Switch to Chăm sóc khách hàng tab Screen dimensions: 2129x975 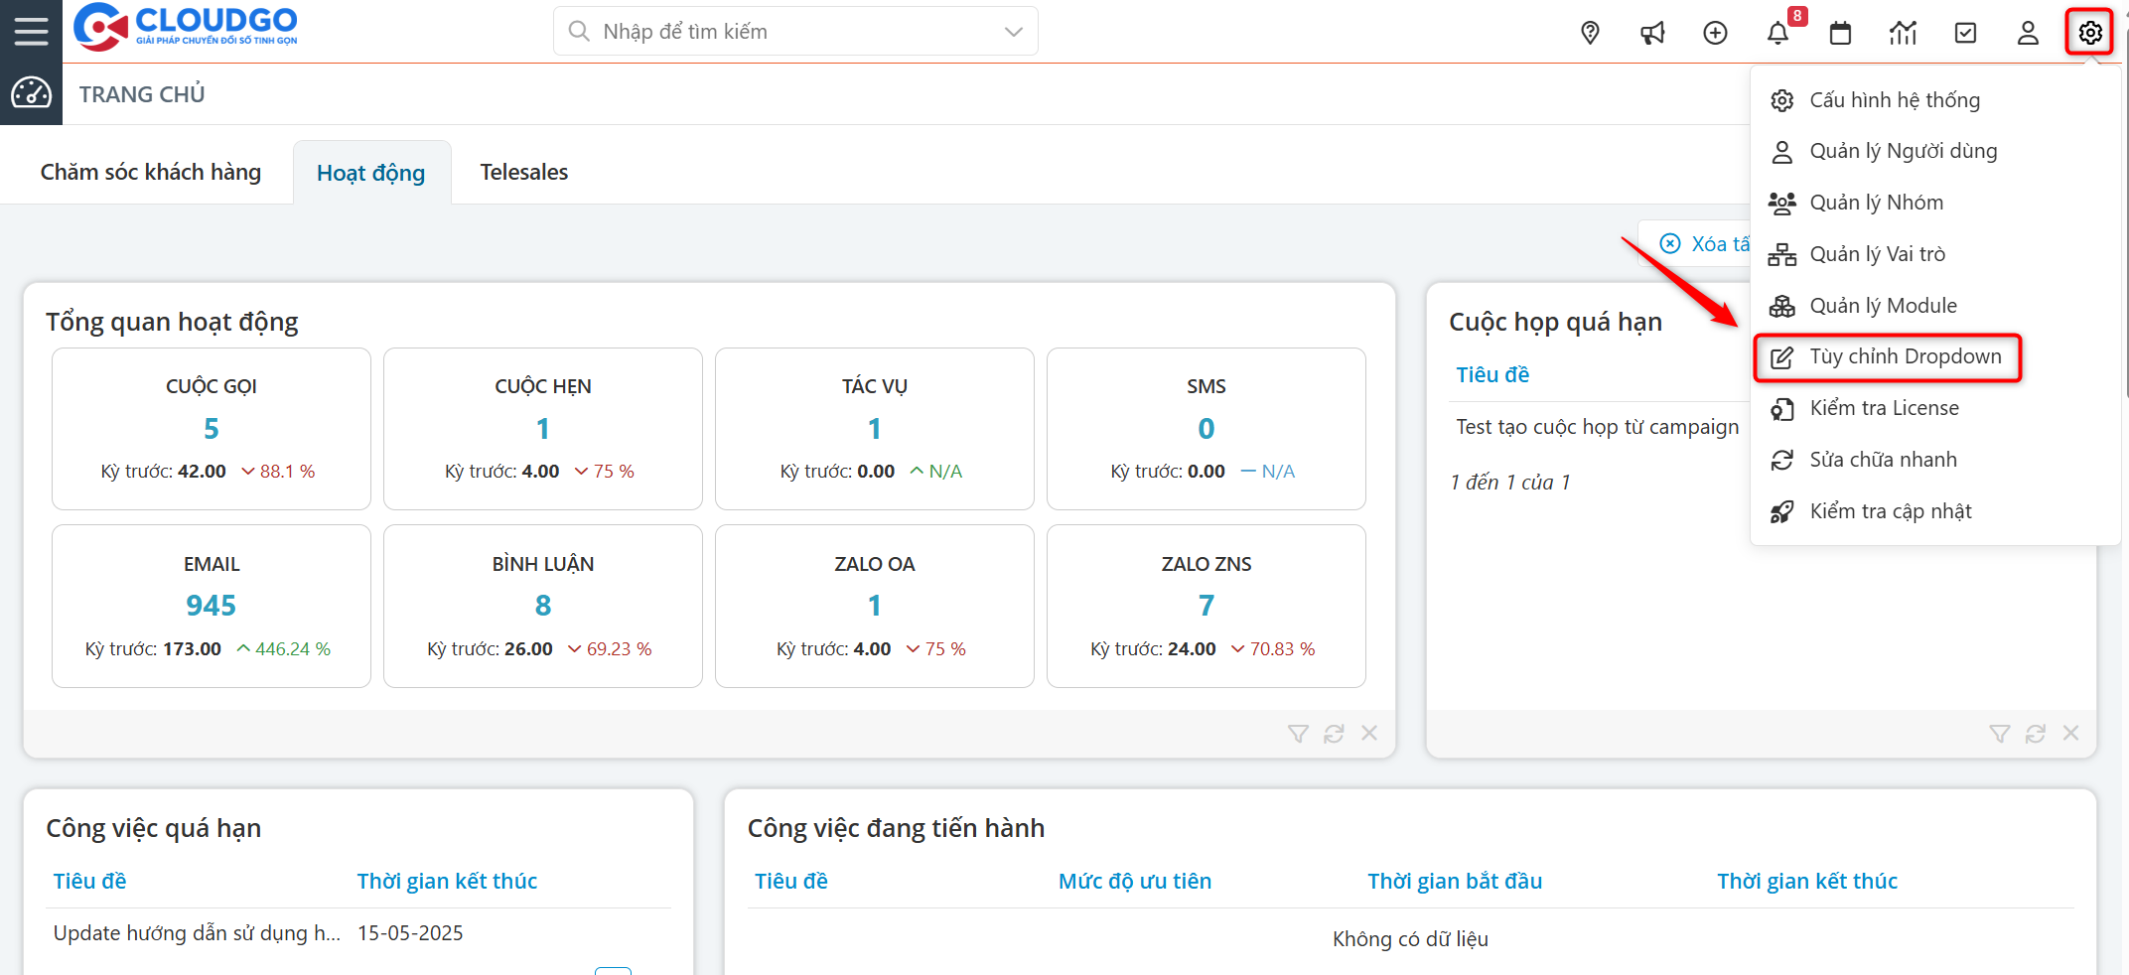point(151,172)
